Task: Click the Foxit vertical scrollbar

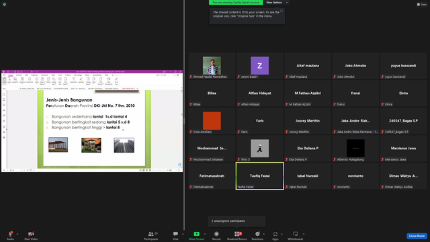Action: pos(181,129)
